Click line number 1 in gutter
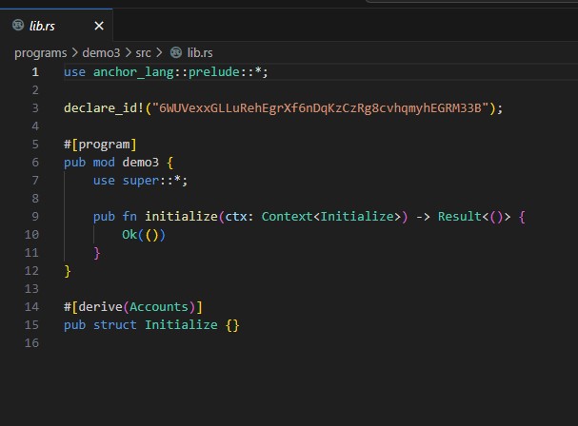Screen dimensions: 578x426 tap(35, 72)
